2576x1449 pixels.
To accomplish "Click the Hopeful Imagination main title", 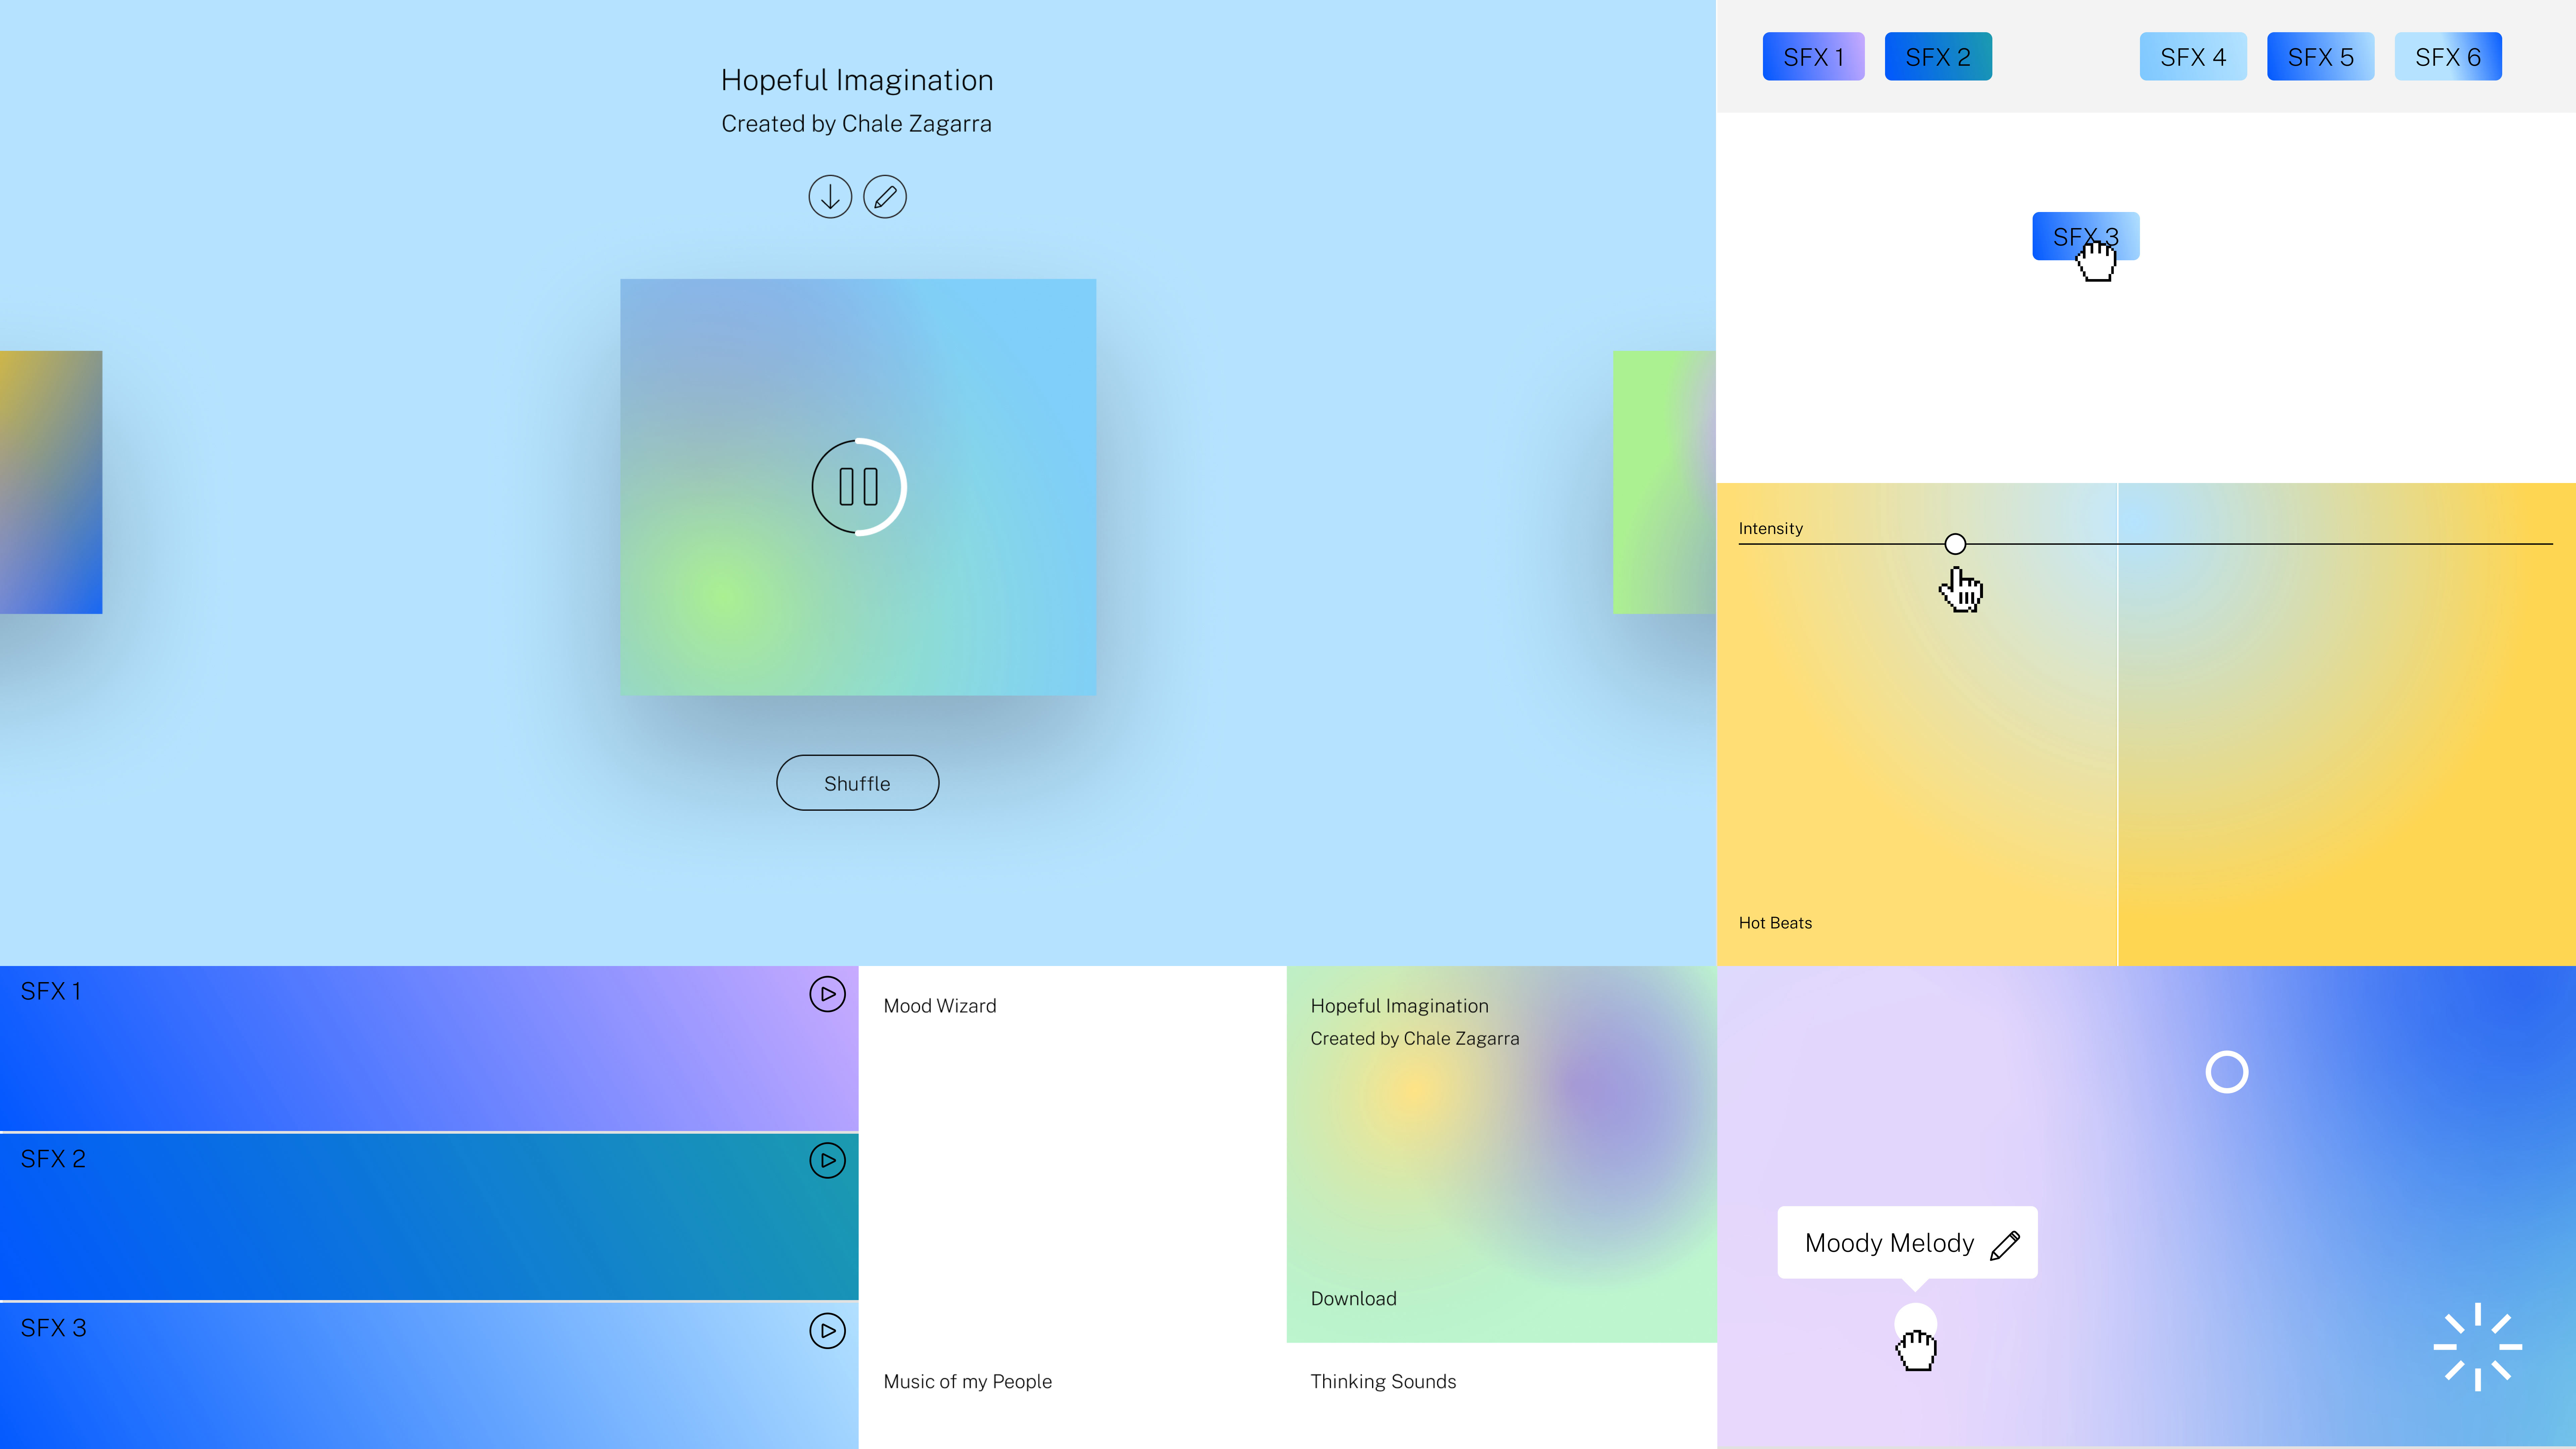I will pos(857,80).
